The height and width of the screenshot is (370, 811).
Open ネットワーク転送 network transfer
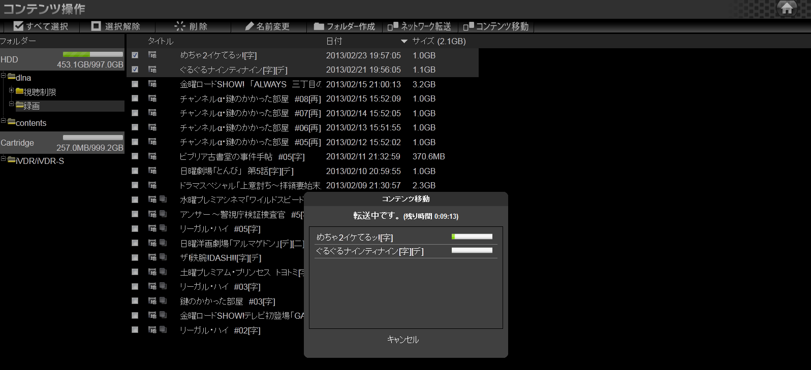[419, 26]
